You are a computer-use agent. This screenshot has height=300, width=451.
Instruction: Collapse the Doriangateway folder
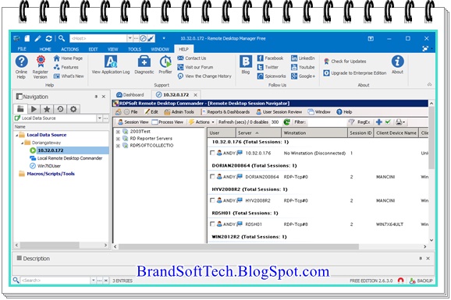[x=23, y=143]
